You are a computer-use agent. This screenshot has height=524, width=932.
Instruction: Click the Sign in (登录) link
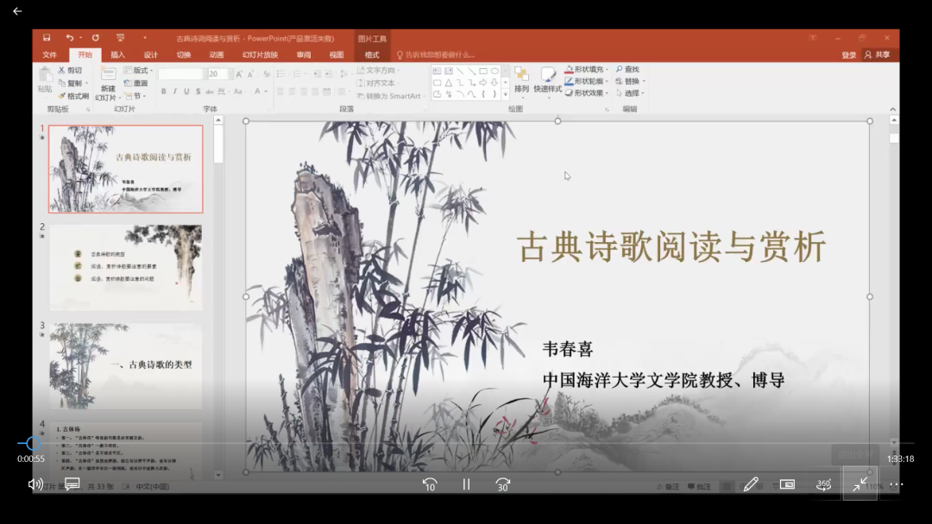(x=848, y=53)
